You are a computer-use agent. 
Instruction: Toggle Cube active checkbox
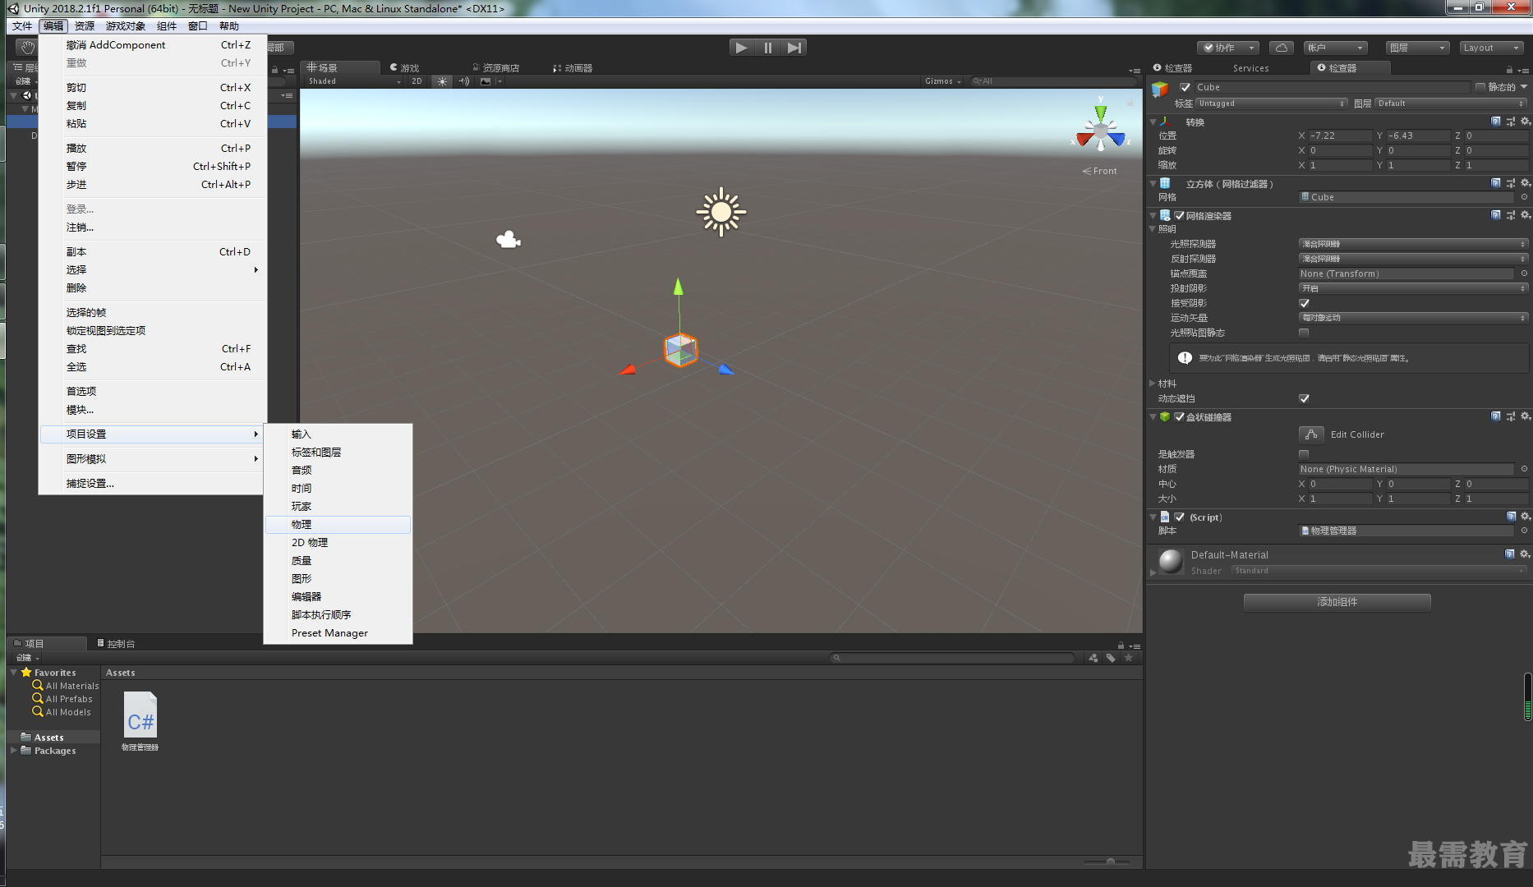coord(1185,87)
